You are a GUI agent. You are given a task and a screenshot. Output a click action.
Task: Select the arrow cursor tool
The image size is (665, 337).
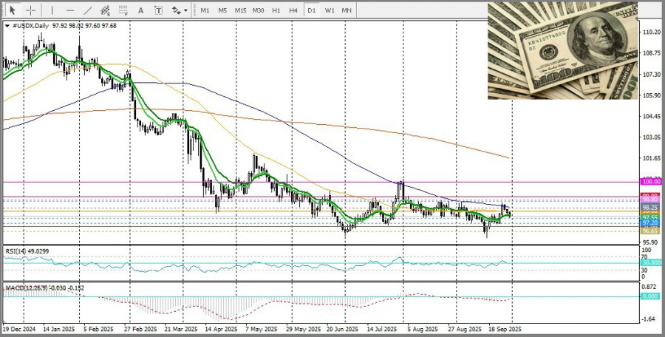13,10
